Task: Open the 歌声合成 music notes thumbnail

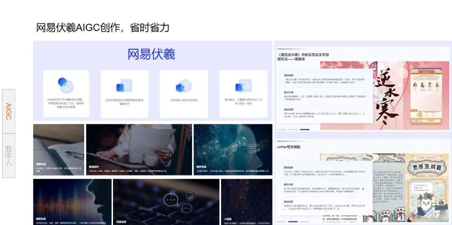Action: pyautogui.click(x=233, y=150)
